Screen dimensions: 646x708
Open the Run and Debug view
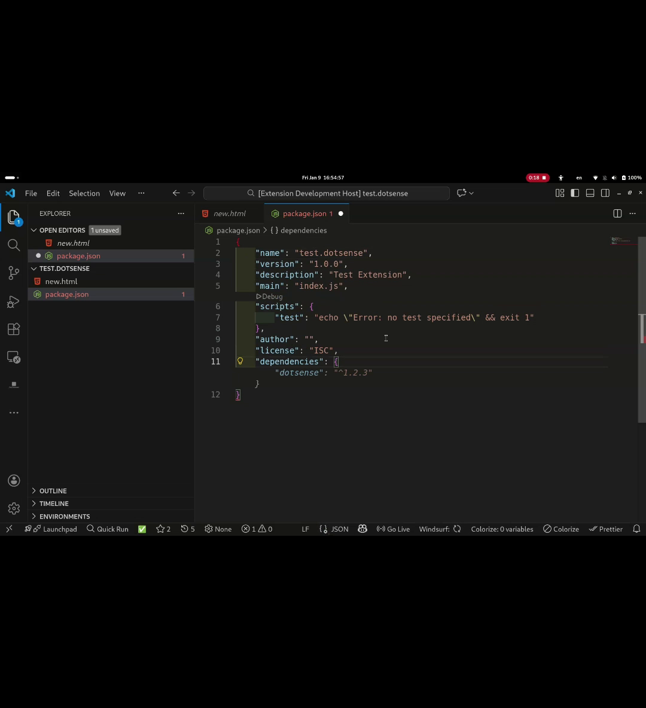tap(13, 301)
